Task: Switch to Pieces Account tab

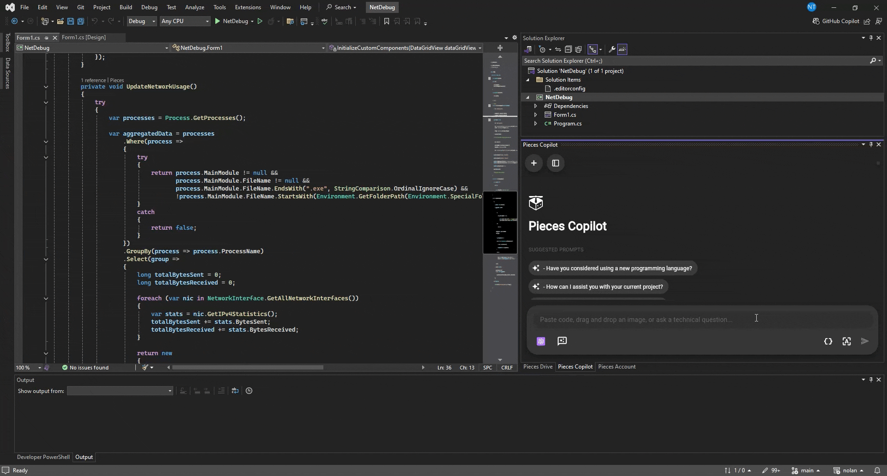Action: coord(617,367)
